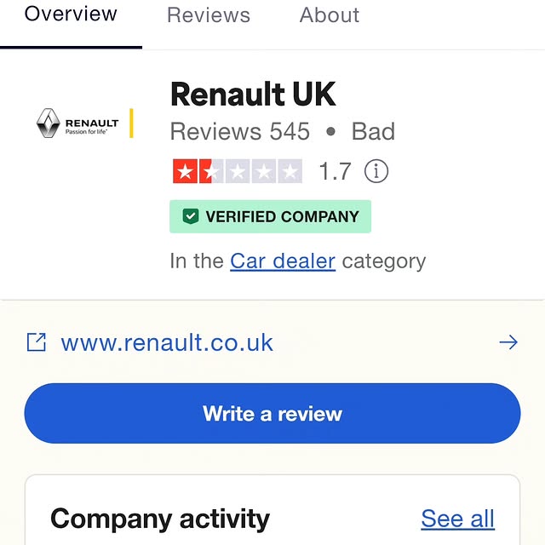This screenshot has width=545, height=545.
Task: Switch to the Overview tab
Action: tap(71, 14)
